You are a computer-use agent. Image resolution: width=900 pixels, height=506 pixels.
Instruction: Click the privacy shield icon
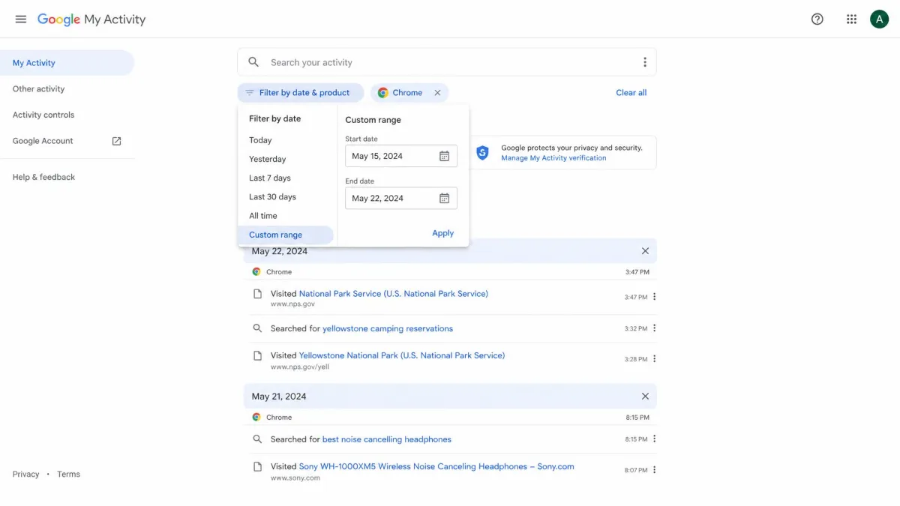click(482, 153)
